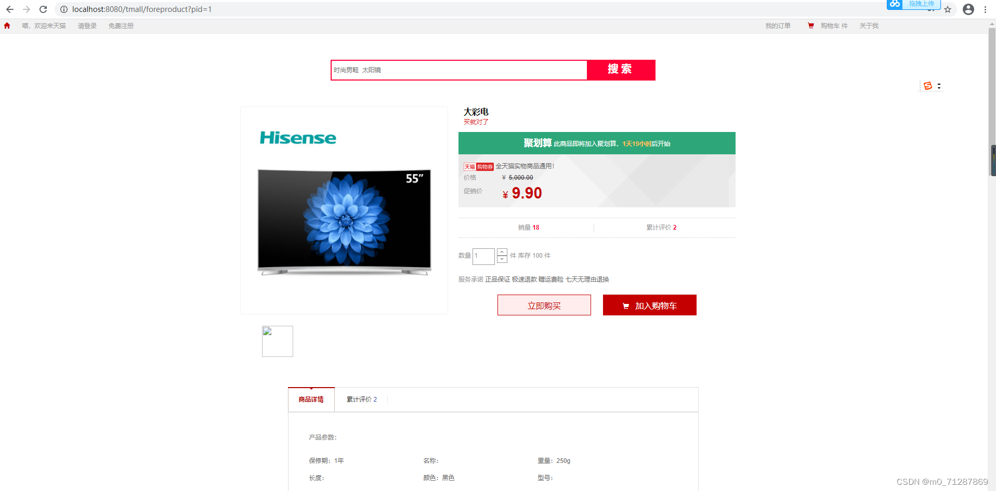Open the Chrome profile avatar icon
996x491 pixels.
tap(968, 9)
